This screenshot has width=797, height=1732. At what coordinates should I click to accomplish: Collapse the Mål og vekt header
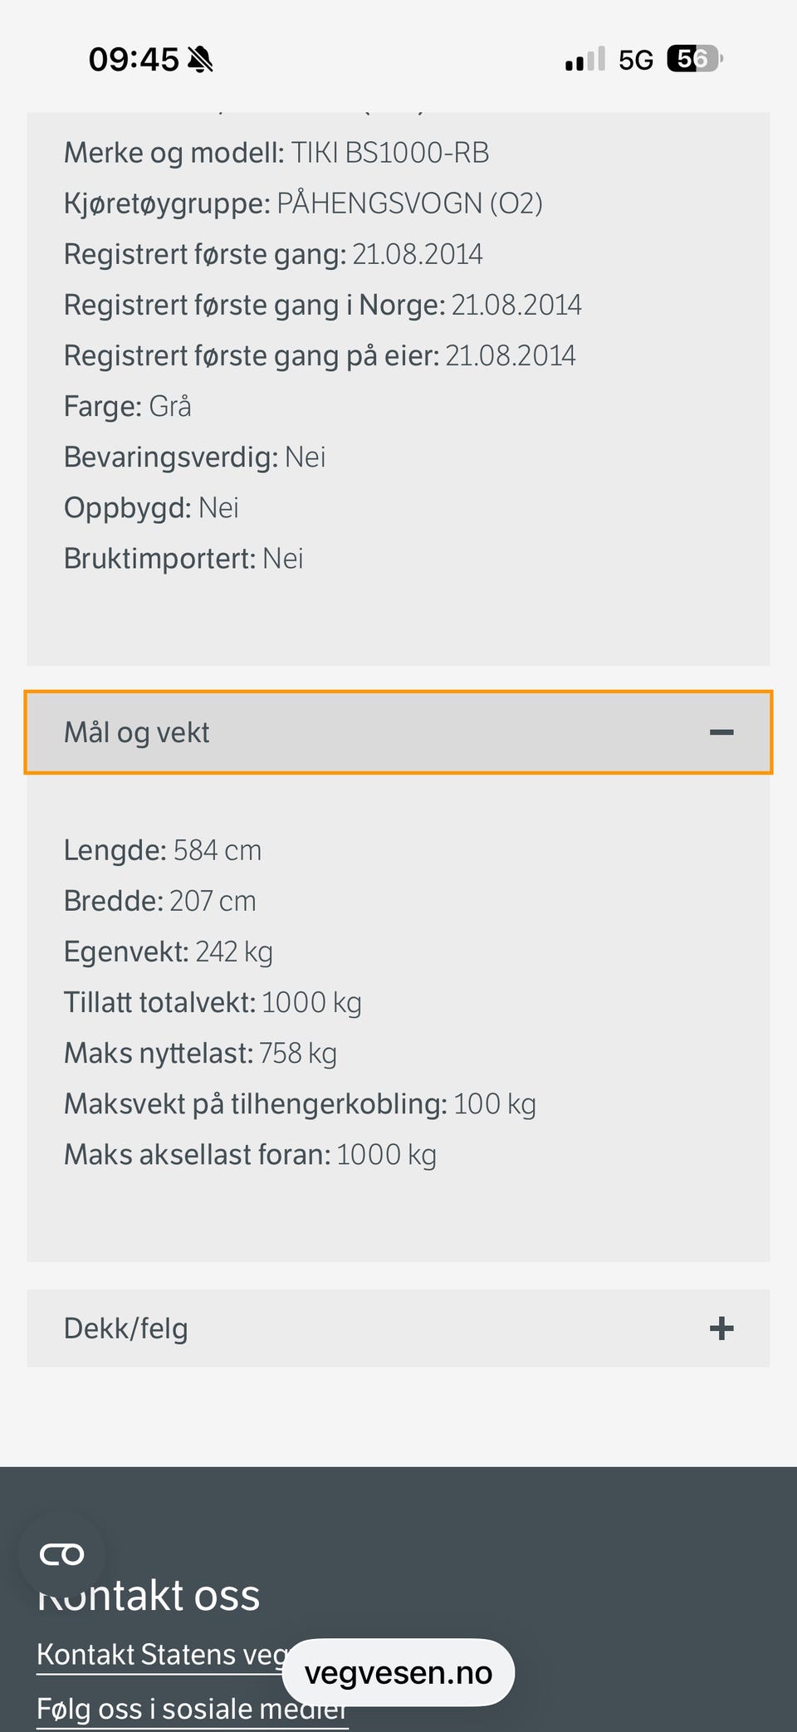pos(398,732)
